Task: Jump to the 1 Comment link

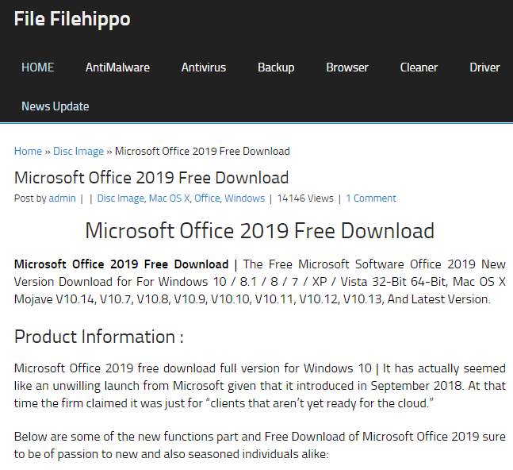Action: coord(370,198)
